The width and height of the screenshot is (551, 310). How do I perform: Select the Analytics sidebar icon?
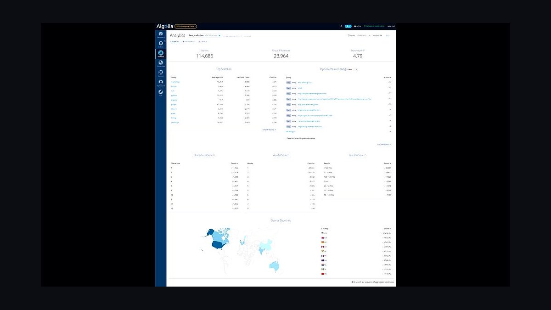[x=161, y=54]
